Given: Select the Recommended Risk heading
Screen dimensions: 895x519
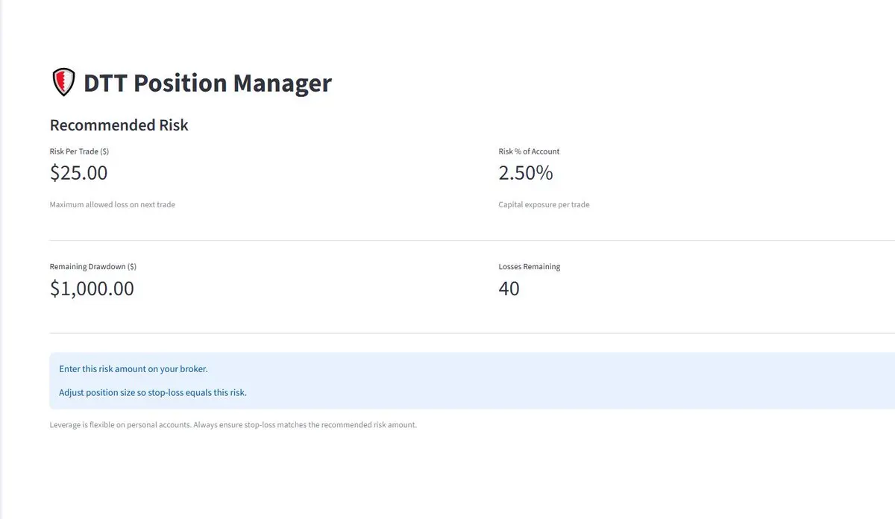Looking at the screenshot, I should tap(119, 125).
